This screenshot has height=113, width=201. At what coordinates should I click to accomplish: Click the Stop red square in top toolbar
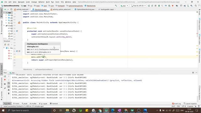(x=173, y=6)
